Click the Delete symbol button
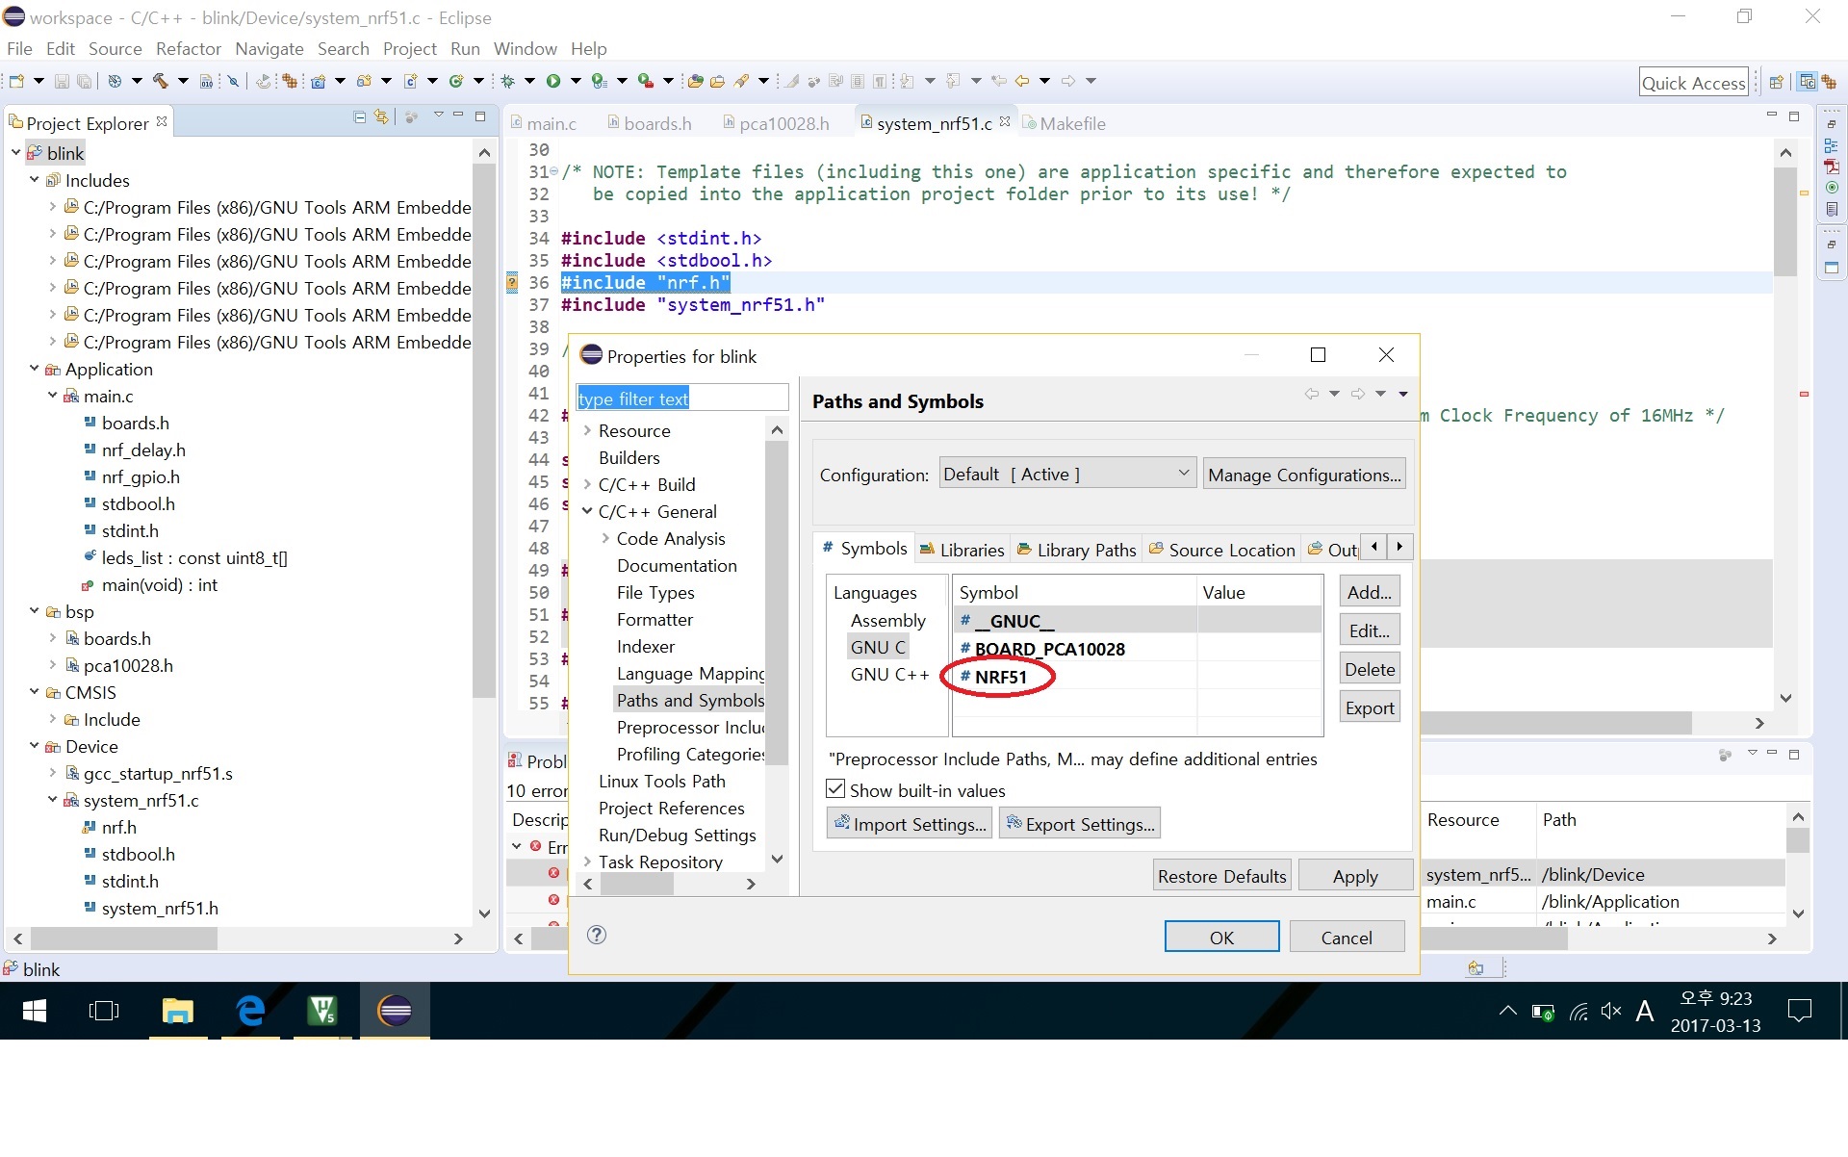1848x1157 pixels. [1370, 668]
